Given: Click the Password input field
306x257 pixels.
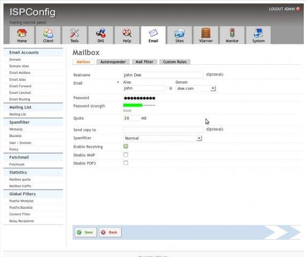Looking at the screenshot, I should 139,98.
